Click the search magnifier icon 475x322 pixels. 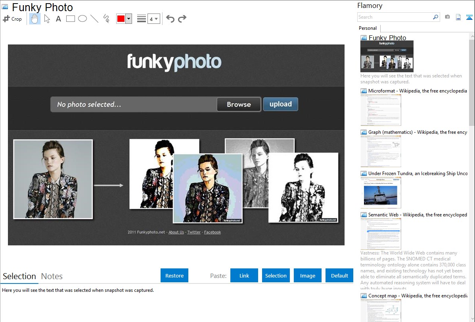click(435, 17)
